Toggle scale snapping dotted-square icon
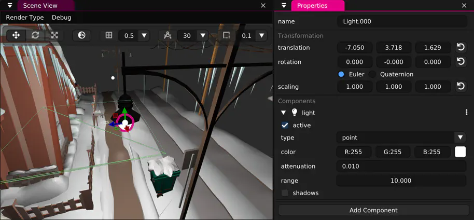The width and height of the screenshot is (474, 220). (x=227, y=35)
